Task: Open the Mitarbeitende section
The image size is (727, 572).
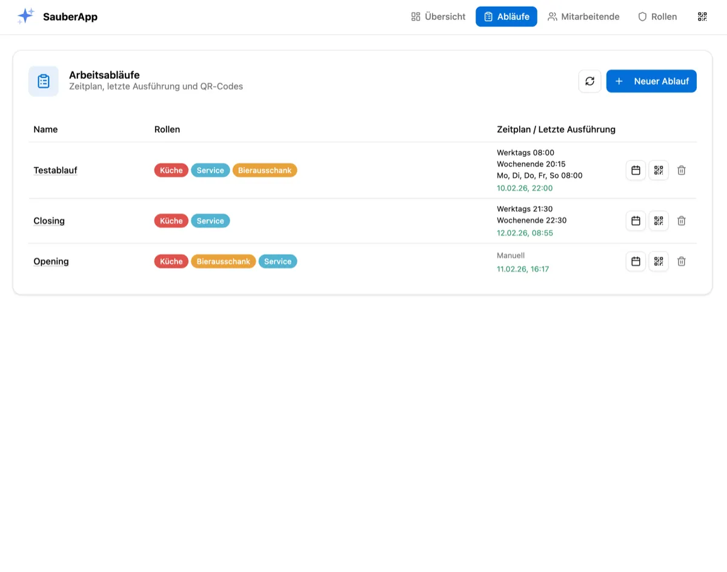Action: point(583,16)
